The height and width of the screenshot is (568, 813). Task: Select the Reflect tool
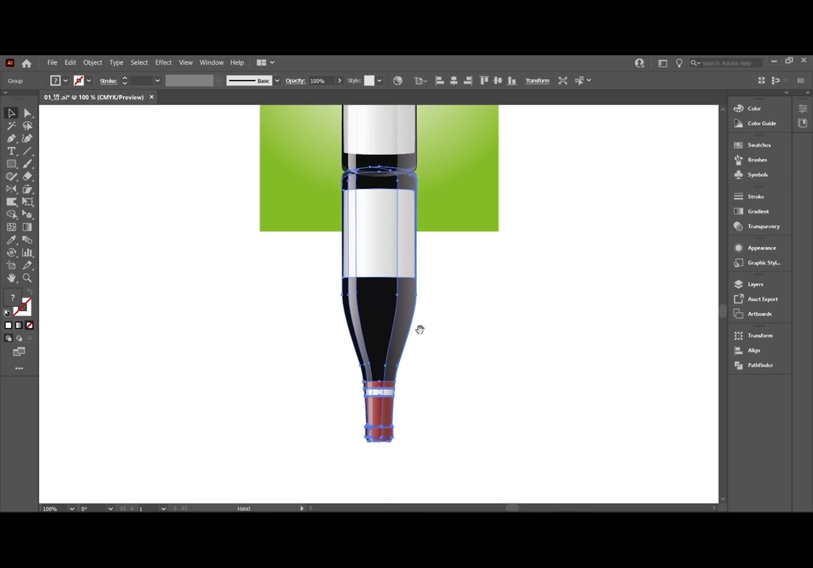coord(11,189)
